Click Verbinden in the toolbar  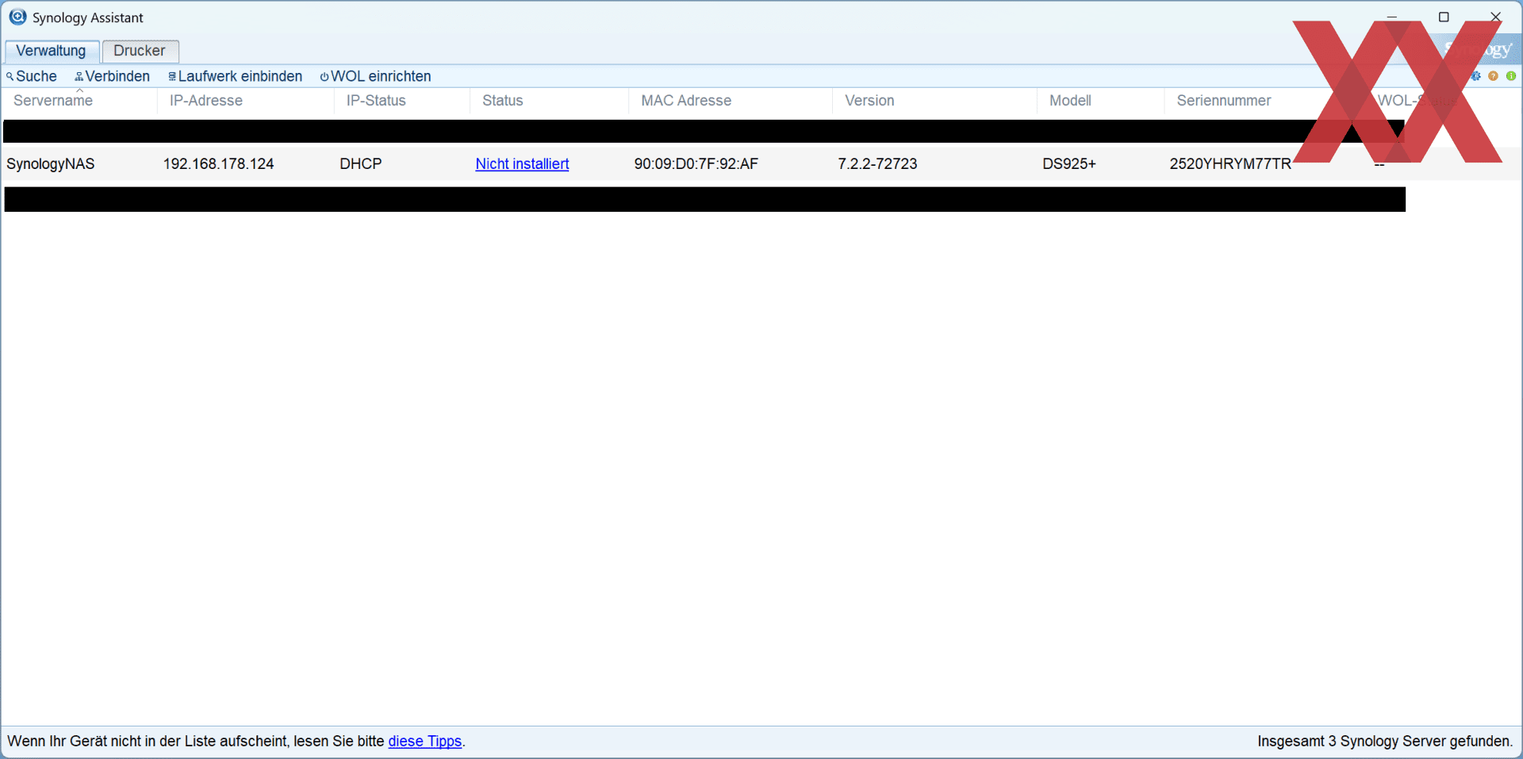113,76
